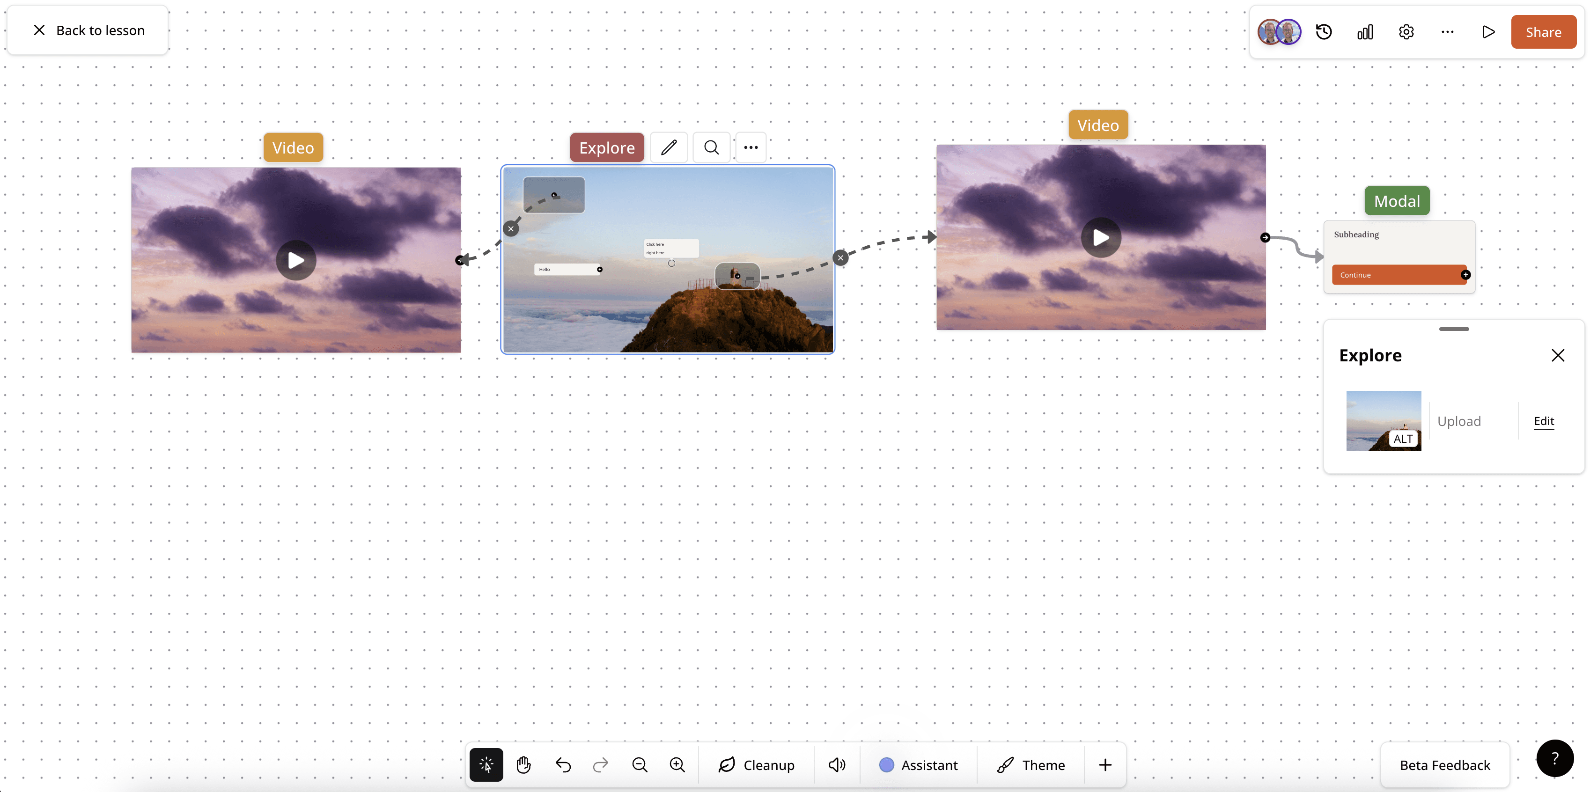Open the Assistant panel
Viewport: 1590px width, 792px height.
point(919,765)
